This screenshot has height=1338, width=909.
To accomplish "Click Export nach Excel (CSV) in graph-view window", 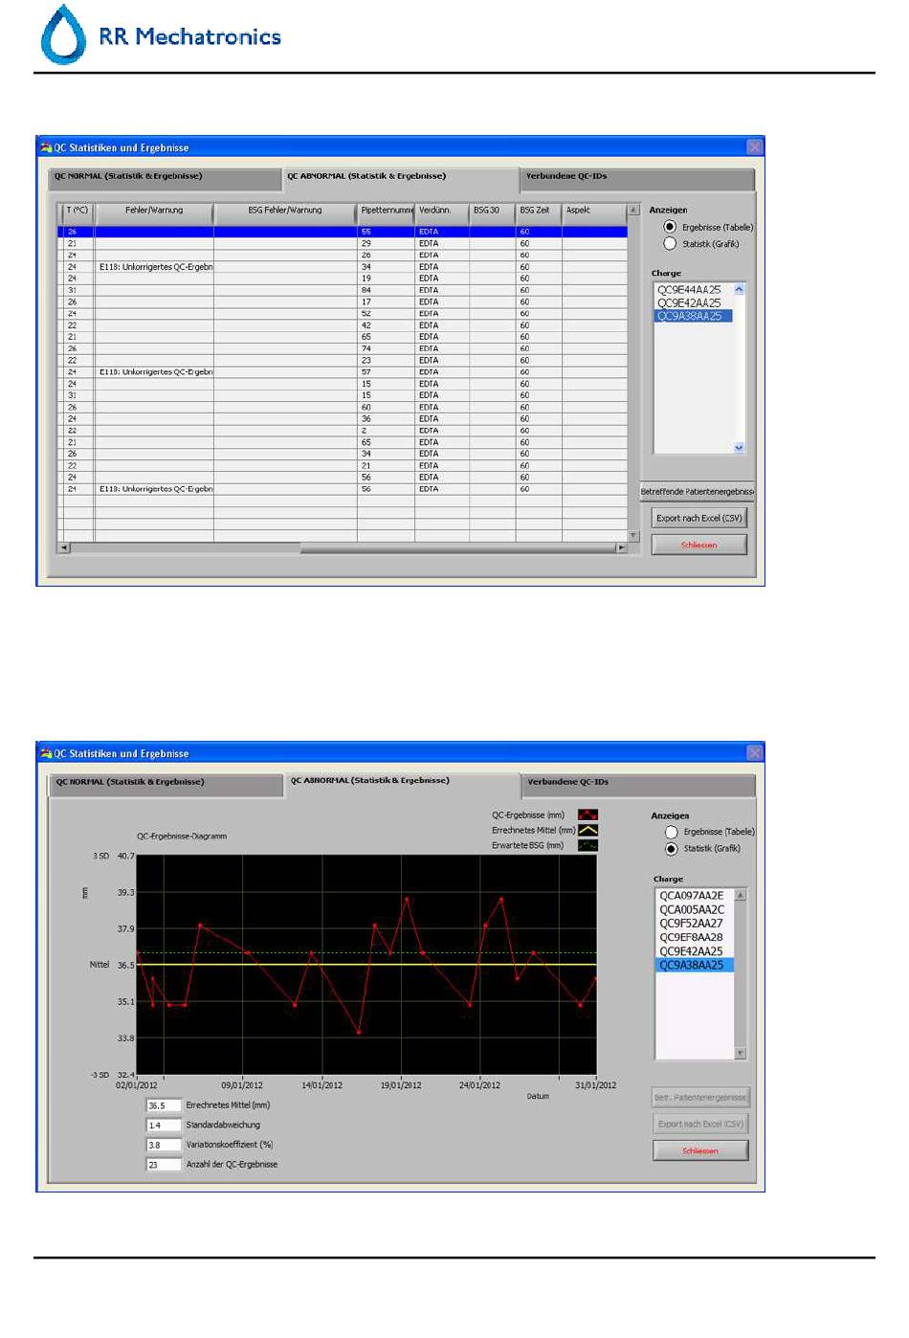I will click(700, 1125).
